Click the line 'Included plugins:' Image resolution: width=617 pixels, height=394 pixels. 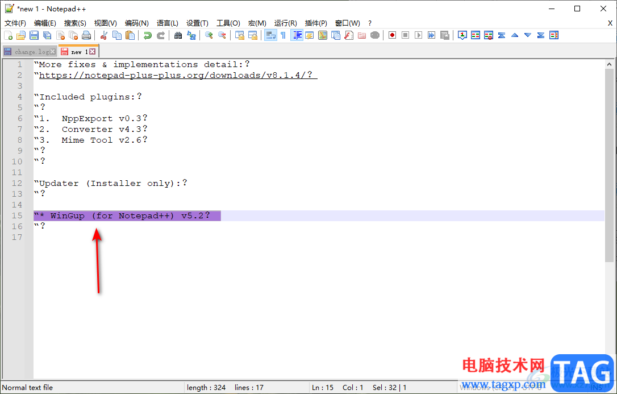click(87, 97)
